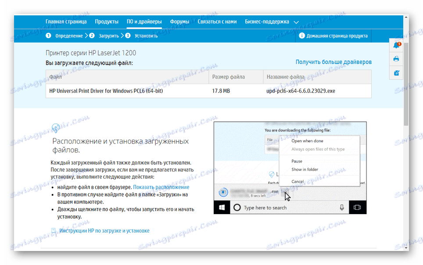Open Инструкции HP по загрузке и установке
Viewport: 423px width, 265px height.
104,231
